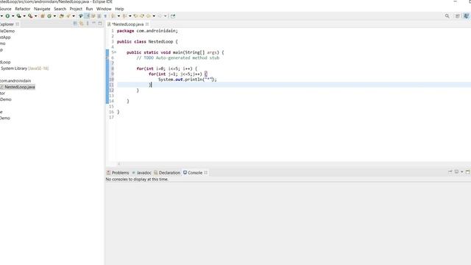Open the Search dropdown arrow beside the pencil icon
Image resolution: width=471 pixels, height=265 pixels.
(74, 16)
